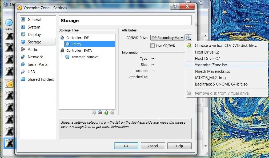Click the greyed Remove Controller icon
This screenshot has width=269, height=158.
click(112, 113)
